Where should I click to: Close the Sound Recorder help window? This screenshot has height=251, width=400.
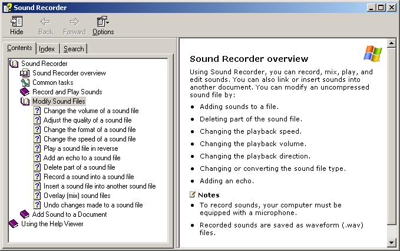pyautogui.click(x=391, y=8)
